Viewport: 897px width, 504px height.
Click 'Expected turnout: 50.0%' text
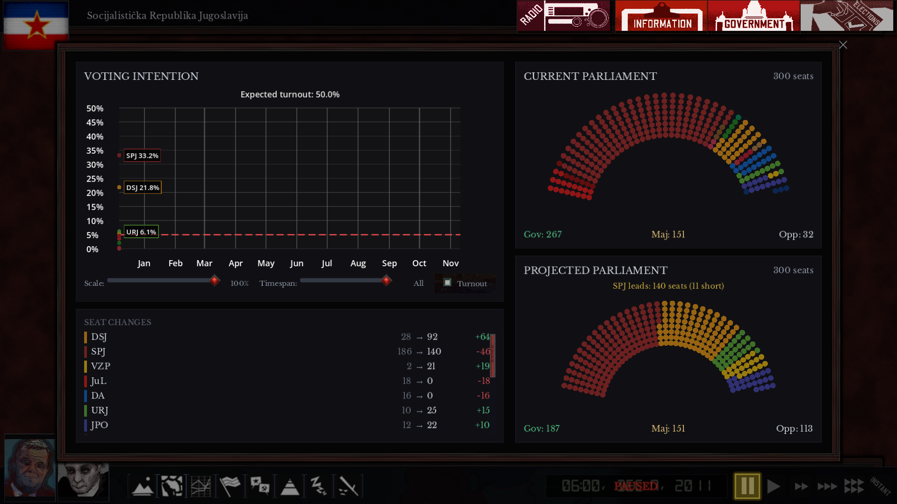(290, 94)
